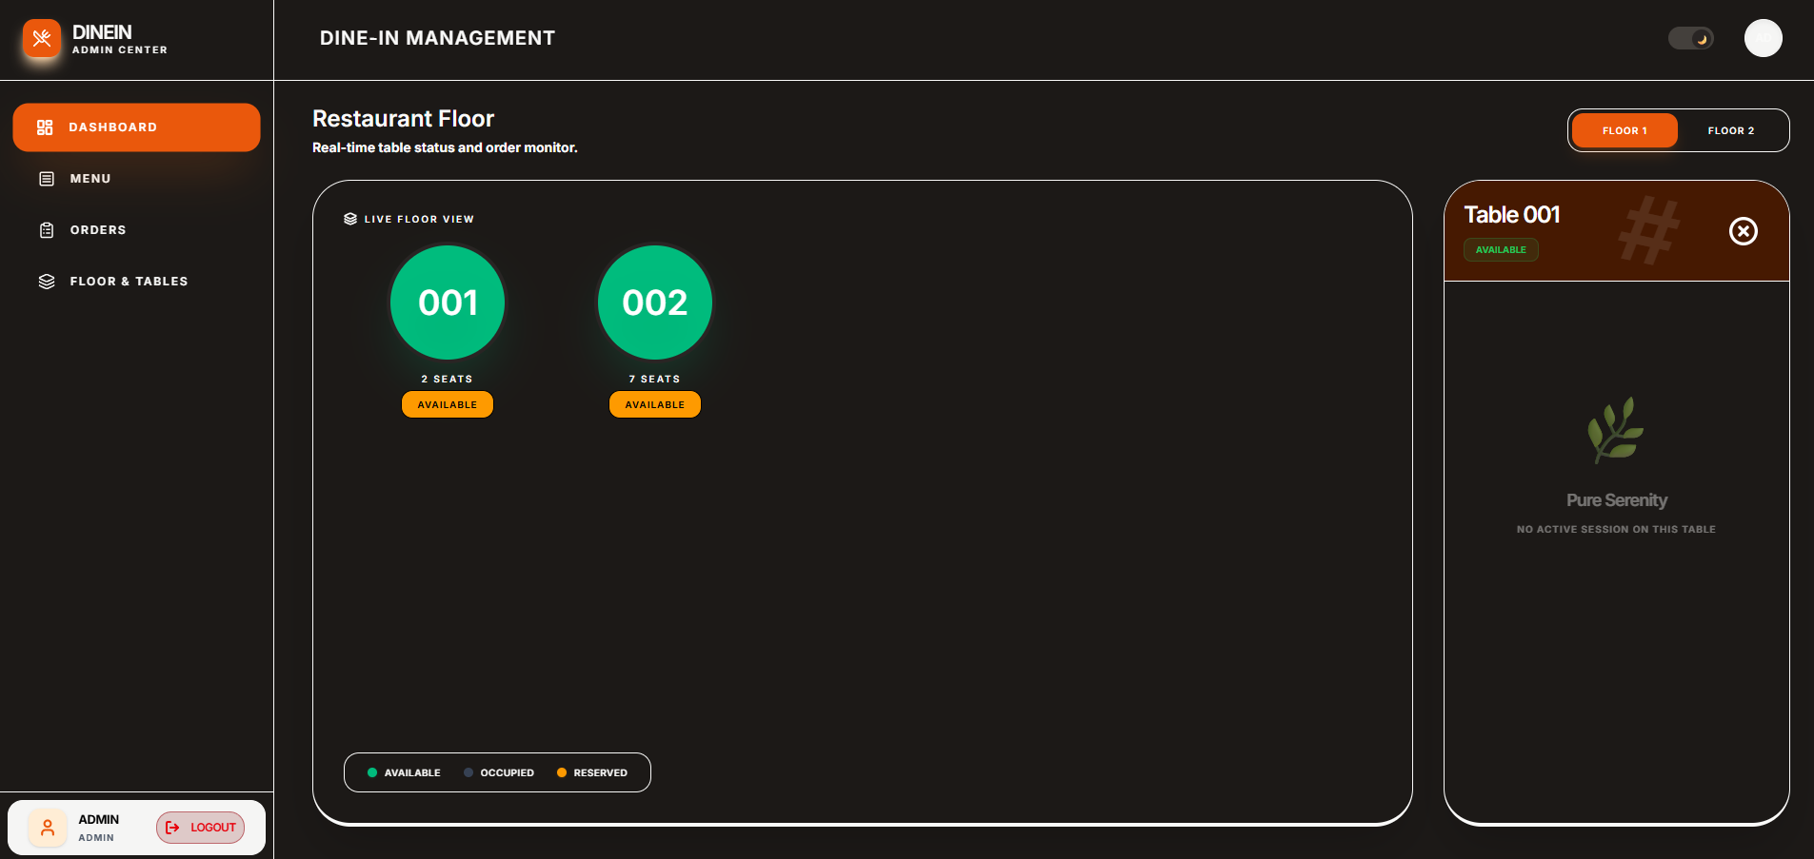The image size is (1814, 859).
Task: Click the Floor & Tables layers icon
Action: pyautogui.click(x=47, y=282)
